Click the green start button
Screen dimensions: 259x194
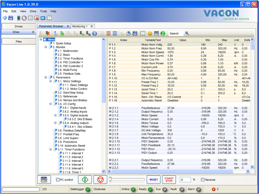[x=85, y=180]
